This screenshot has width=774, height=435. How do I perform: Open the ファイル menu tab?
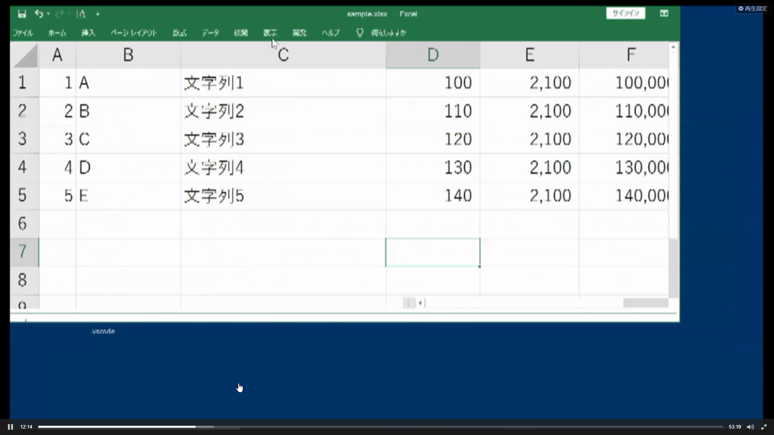click(23, 33)
